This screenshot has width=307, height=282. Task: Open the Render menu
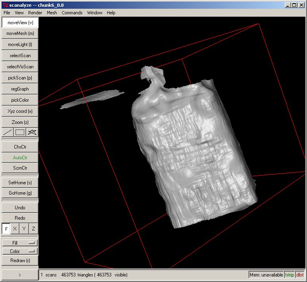pyautogui.click(x=35, y=13)
